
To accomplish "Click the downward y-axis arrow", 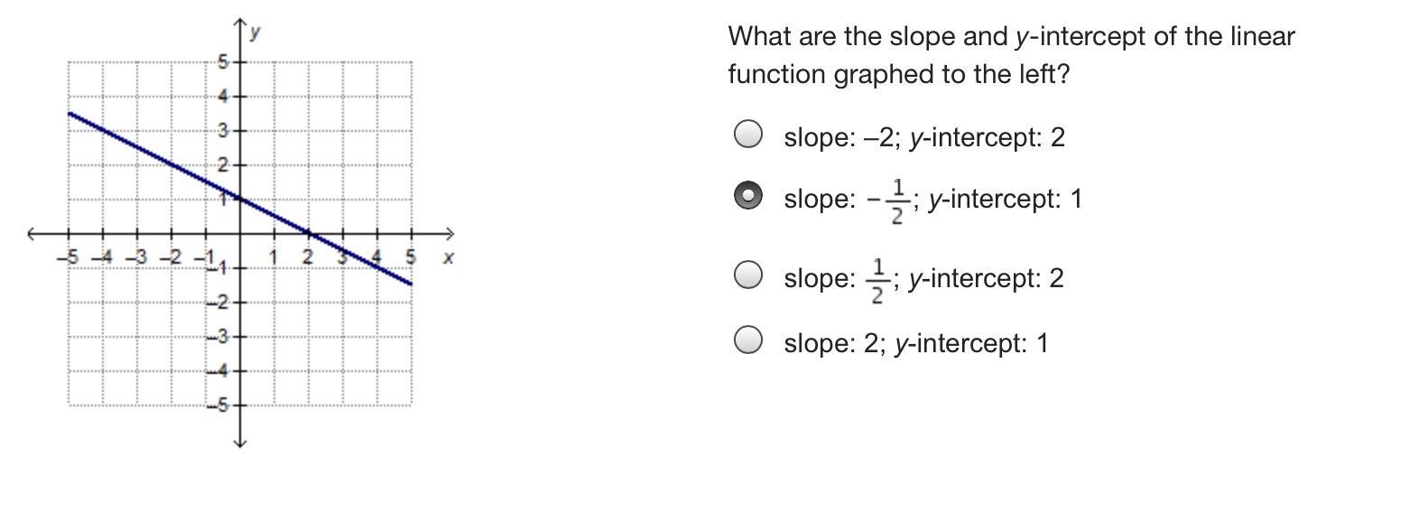I will click(x=240, y=442).
